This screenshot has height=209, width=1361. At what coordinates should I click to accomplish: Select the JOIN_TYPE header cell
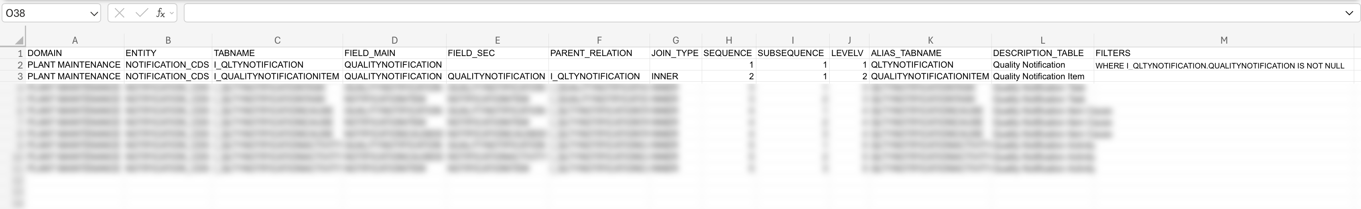675,53
